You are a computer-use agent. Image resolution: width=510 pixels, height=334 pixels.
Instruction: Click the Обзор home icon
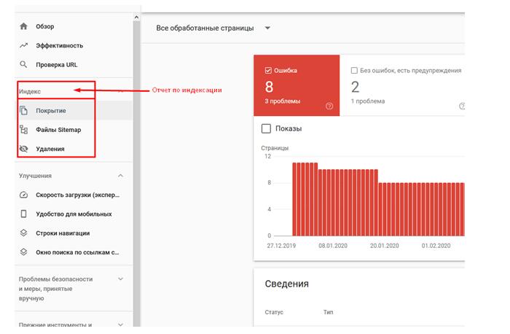pos(23,26)
